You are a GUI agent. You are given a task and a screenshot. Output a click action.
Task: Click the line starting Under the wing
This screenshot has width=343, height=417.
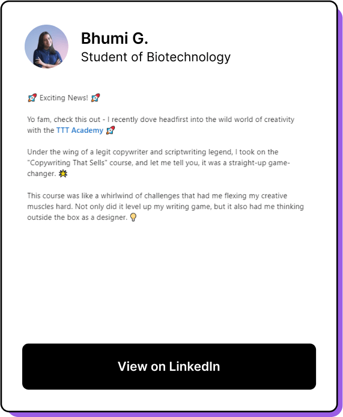point(153,152)
